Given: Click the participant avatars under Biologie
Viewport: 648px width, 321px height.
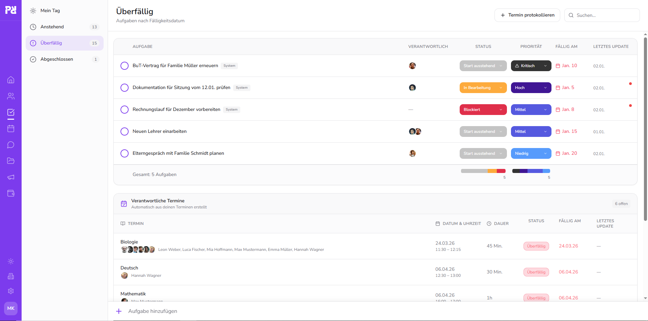Looking at the screenshot, I should (x=138, y=250).
